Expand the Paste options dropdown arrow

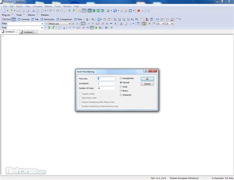(x=45, y=10)
